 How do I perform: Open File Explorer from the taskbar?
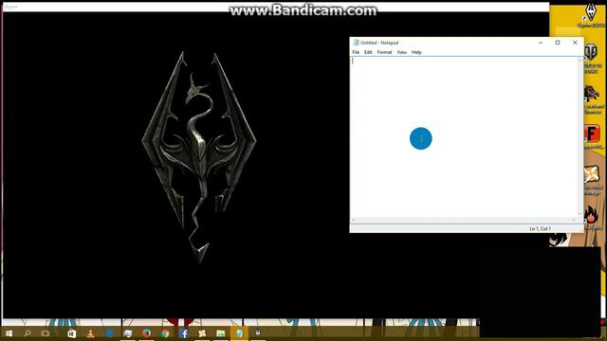tap(221, 333)
